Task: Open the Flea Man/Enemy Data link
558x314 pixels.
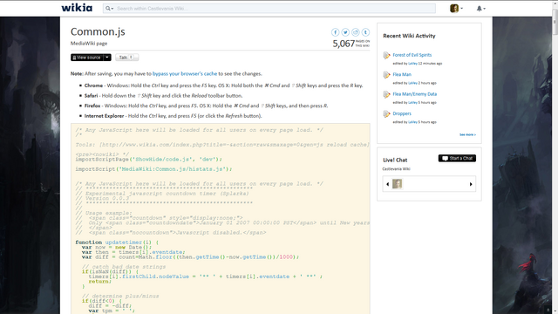Action: click(415, 94)
